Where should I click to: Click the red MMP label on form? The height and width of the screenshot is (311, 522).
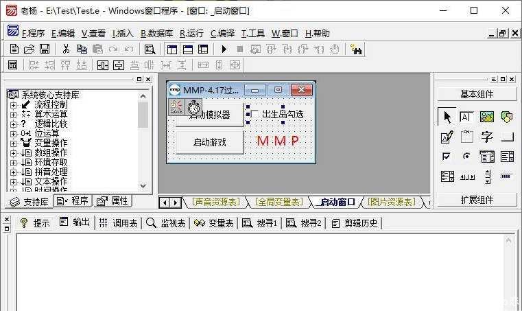(x=278, y=141)
